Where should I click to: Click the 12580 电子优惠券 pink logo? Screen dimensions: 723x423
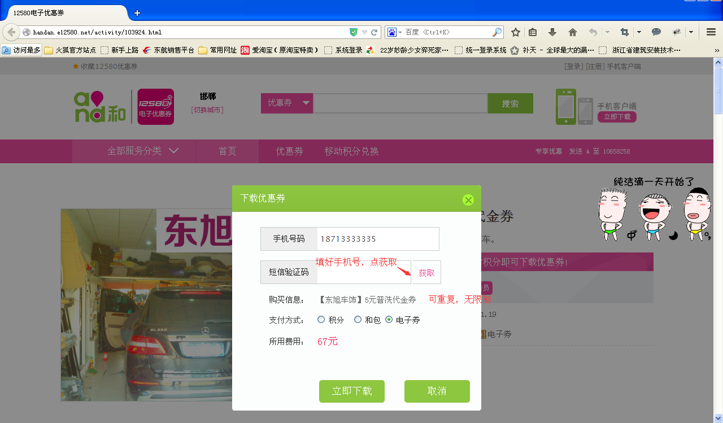pyautogui.click(x=155, y=107)
